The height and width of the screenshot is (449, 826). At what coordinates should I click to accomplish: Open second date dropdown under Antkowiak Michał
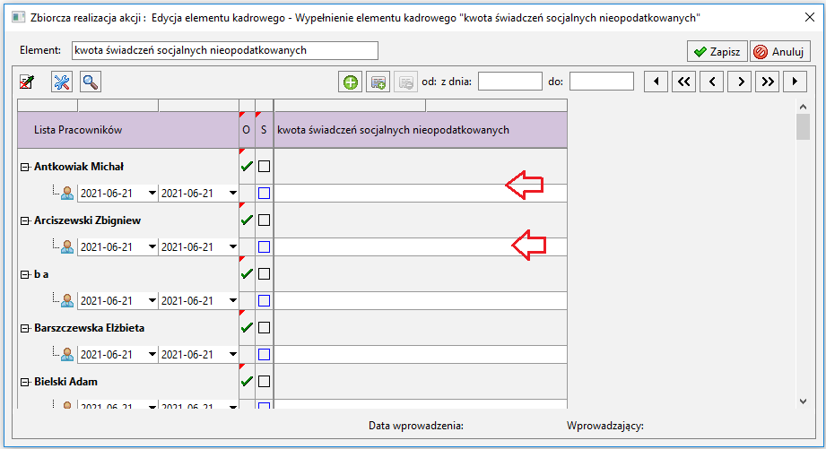coord(233,194)
